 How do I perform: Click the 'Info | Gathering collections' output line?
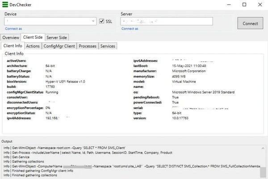24,162
